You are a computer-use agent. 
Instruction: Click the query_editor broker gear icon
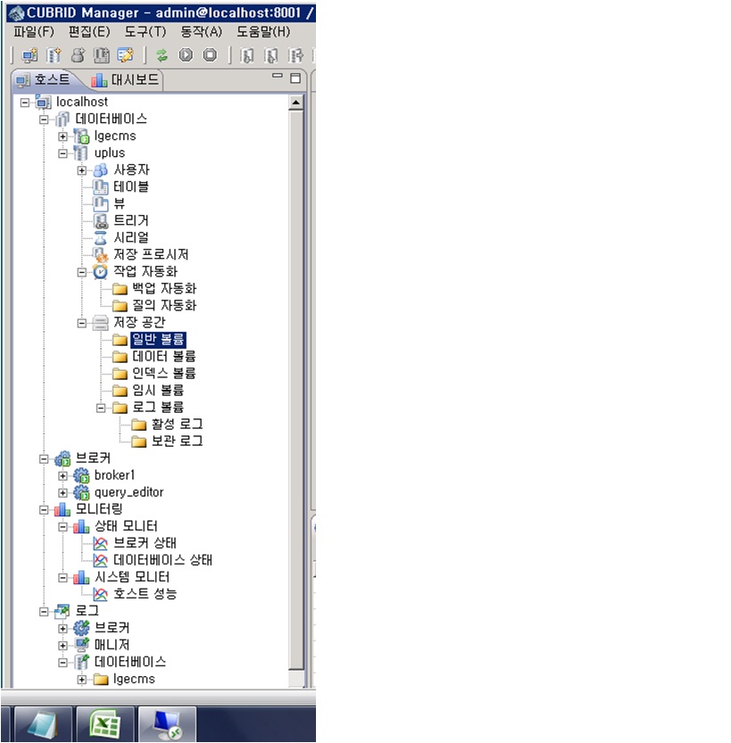[x=81, y=492]
